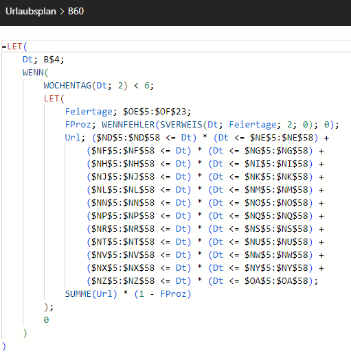This screenshot has width=351, height=364.
Task: Click the SUMME(Url) expression
Action: click(x=91, y=294)
